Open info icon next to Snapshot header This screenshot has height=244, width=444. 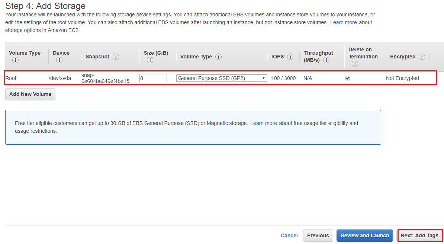(x=116, y=57)
